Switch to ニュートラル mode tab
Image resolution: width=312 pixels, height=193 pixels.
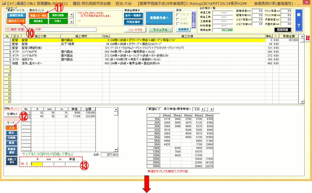point(134,30)
